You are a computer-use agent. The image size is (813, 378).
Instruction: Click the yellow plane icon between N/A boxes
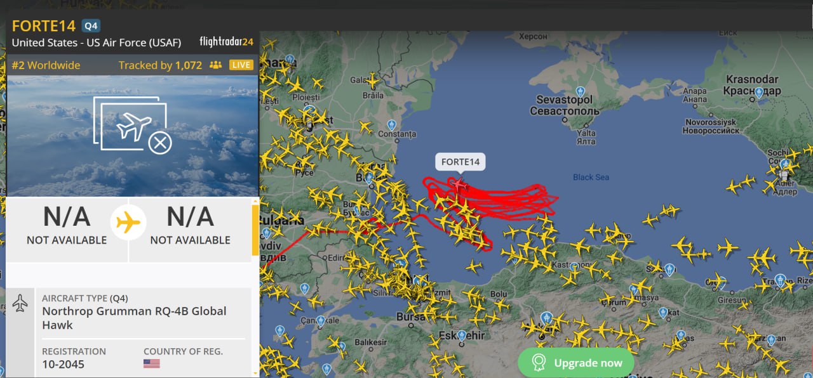pos(128,223)
